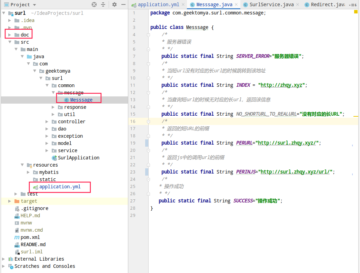Close the Messsage.java tab
Screen dimensions: 360x273
[236, 5]
